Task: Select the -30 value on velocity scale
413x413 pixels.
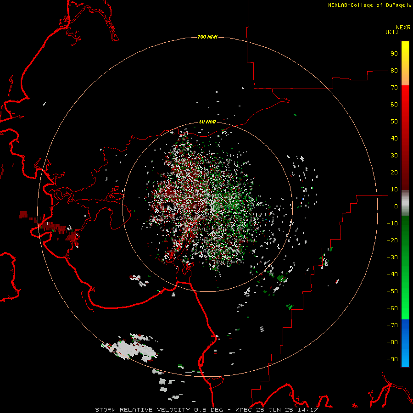Action: [392, 257]
